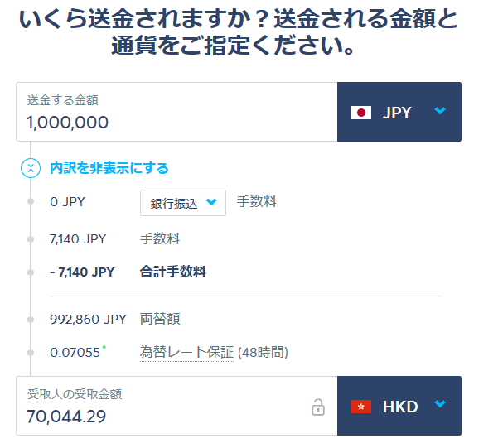Click the 7,140 JPY fee amount
This screenshot has height=443, width=498.
tap(78, 239)
